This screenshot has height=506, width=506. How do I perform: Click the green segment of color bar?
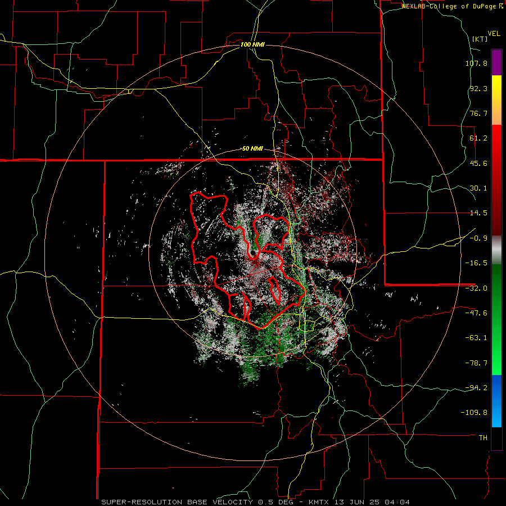pyautogui.click(x=496, y=319)
